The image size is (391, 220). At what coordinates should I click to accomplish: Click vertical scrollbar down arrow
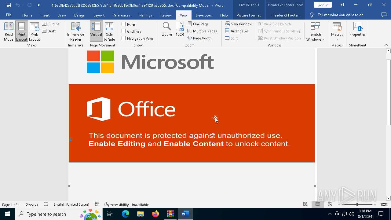(x=388, y=198)
